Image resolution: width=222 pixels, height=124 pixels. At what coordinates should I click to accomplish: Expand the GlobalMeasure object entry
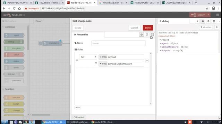(160, 47)
